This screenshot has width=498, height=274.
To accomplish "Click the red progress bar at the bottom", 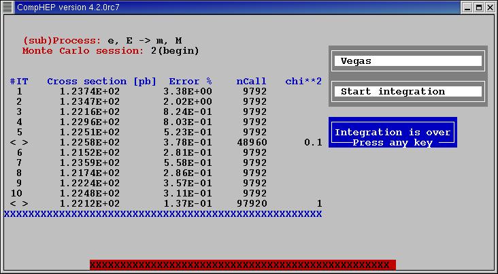I will coord(243,264).
